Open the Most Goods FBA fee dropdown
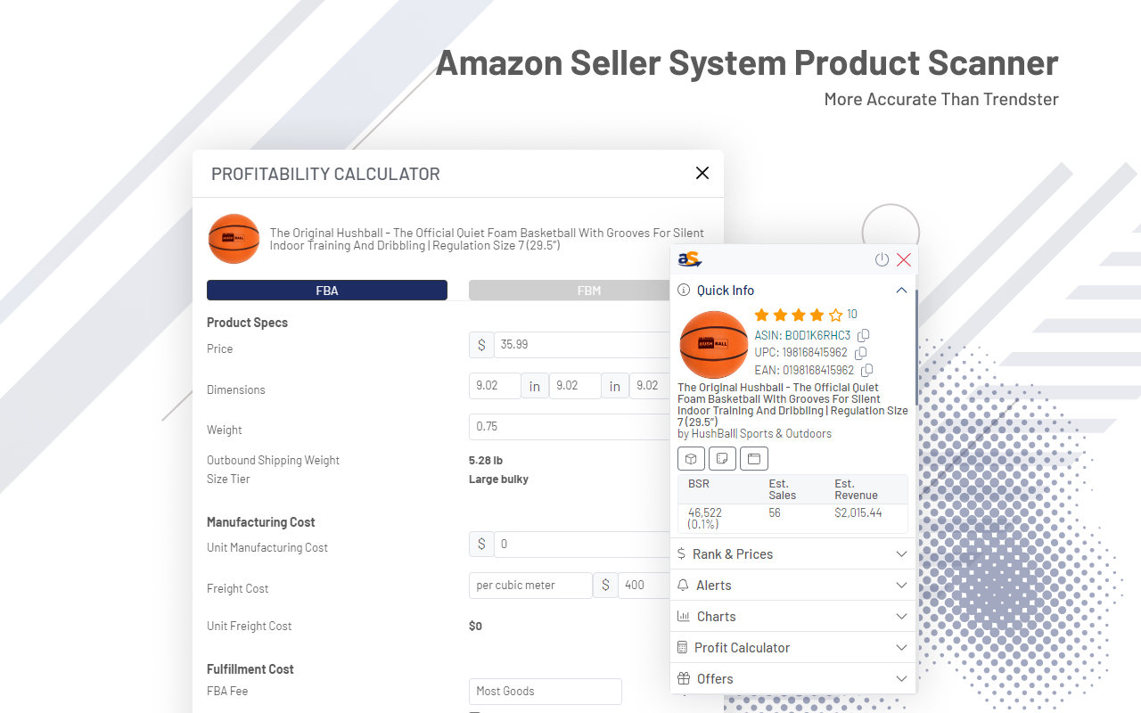 pos(545,691)
